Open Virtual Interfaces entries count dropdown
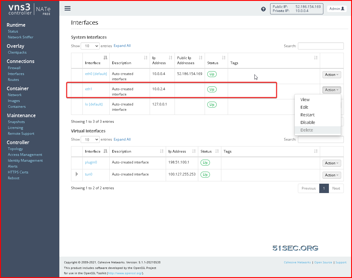This screenshot has width=352, height=278. click(x=90, y=140)
